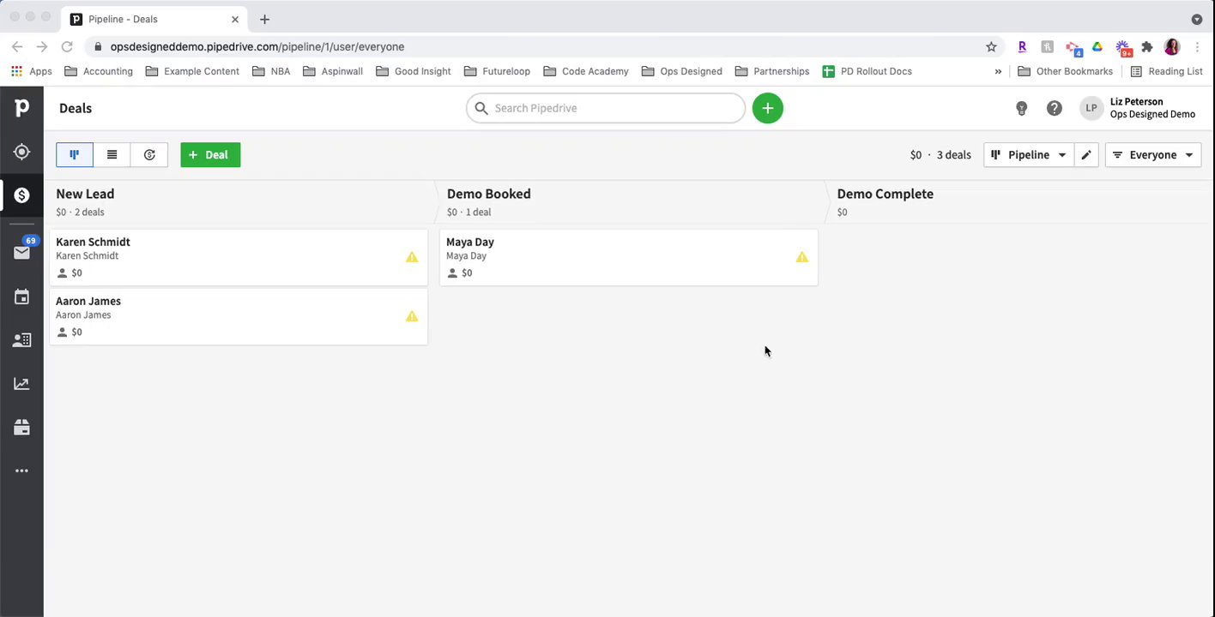
Task: Open the Everyone filter dropdown
Action: tap(1152, 155)
